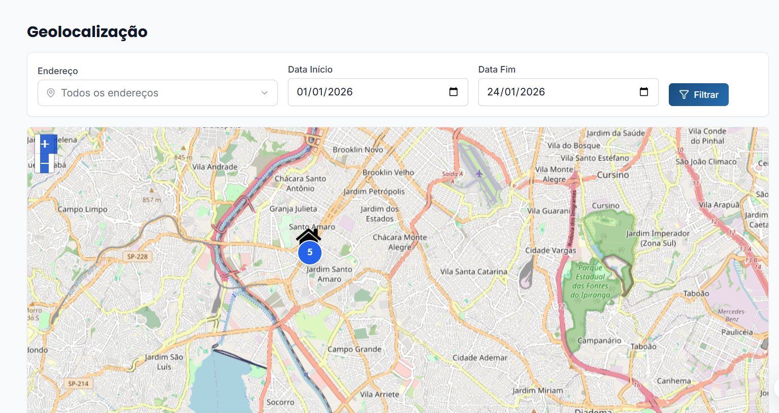Click the Brooklin Novo label on map
The image size is (779, 413).
[x=358, y=150]
